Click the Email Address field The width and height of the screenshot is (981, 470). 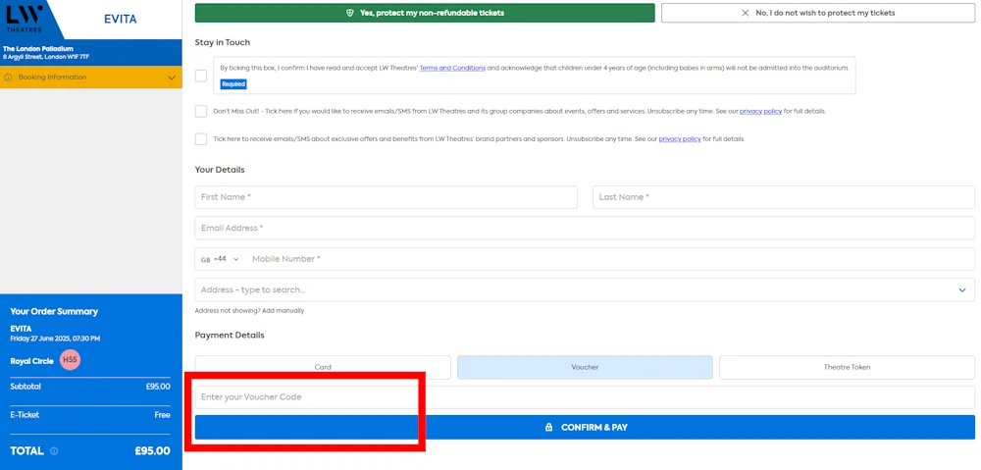tap(585, 228)
